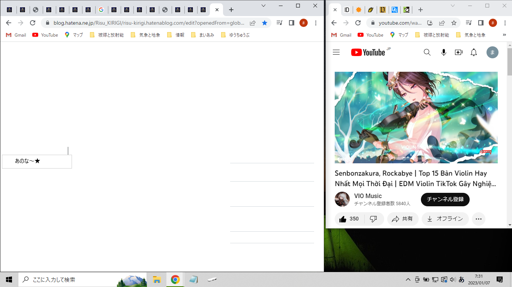Go back in the Hatena blog window
The image size is (512, 287).
click(x=9, y=23)
